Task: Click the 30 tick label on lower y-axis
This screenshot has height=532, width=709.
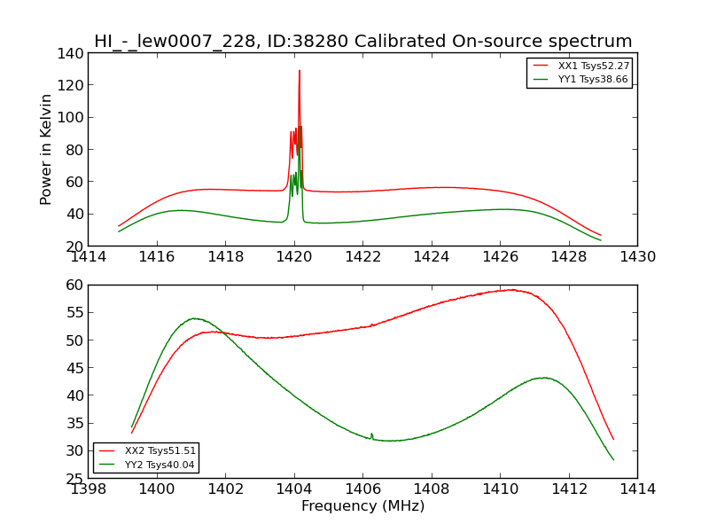Action: click(75, 450)
